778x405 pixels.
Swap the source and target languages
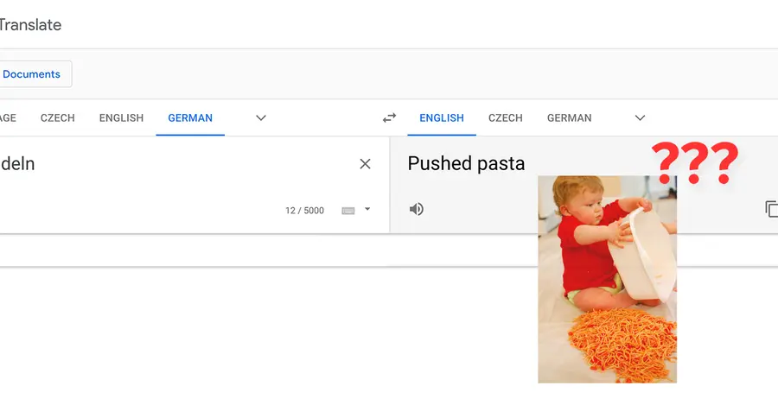389,118
